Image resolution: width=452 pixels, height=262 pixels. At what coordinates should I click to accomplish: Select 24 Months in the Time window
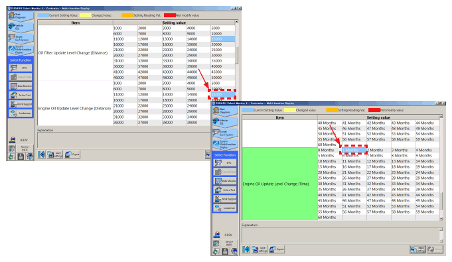(427, 172)
